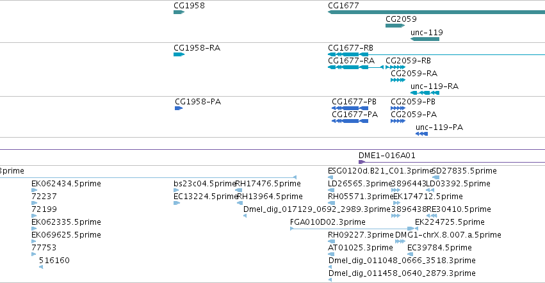Select the CG1677-PB protein glyph
Screen dimensions: 545x283
click(x=350, y=108)
